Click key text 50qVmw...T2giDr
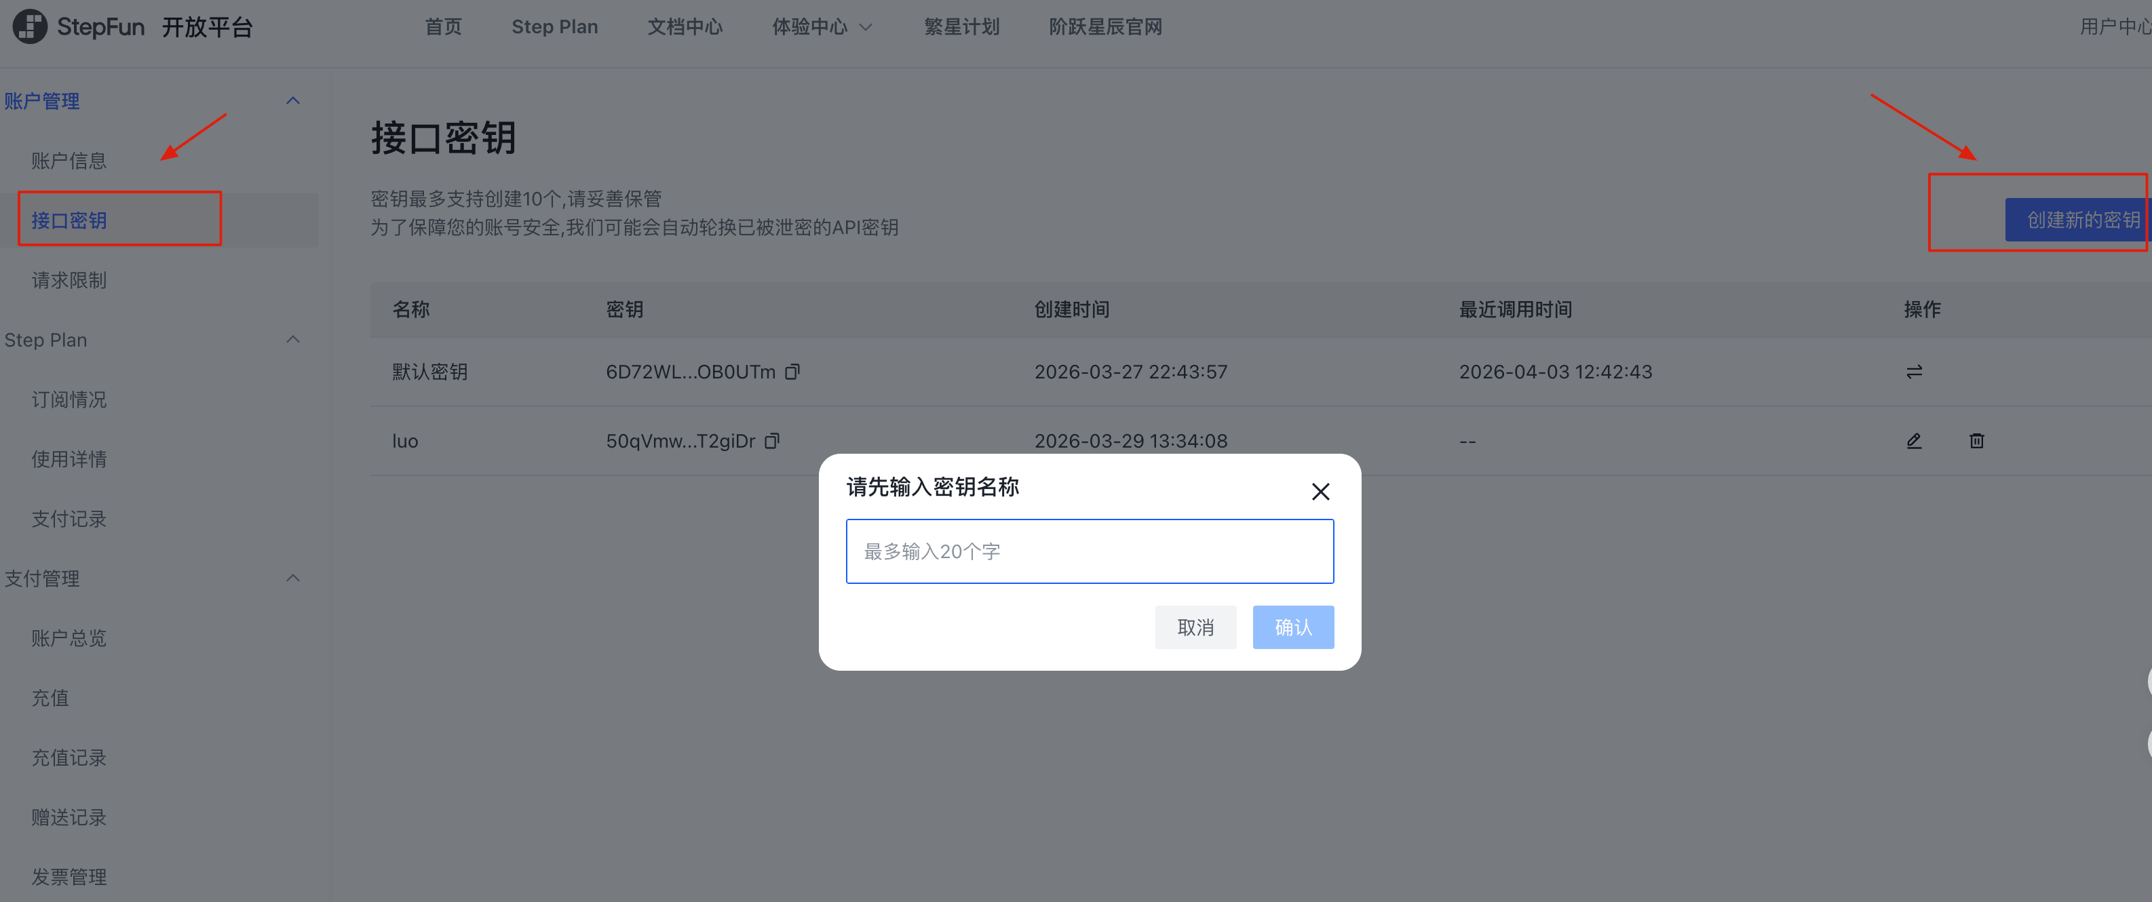This screenshot has height=902, width=2152. [680, 441]
